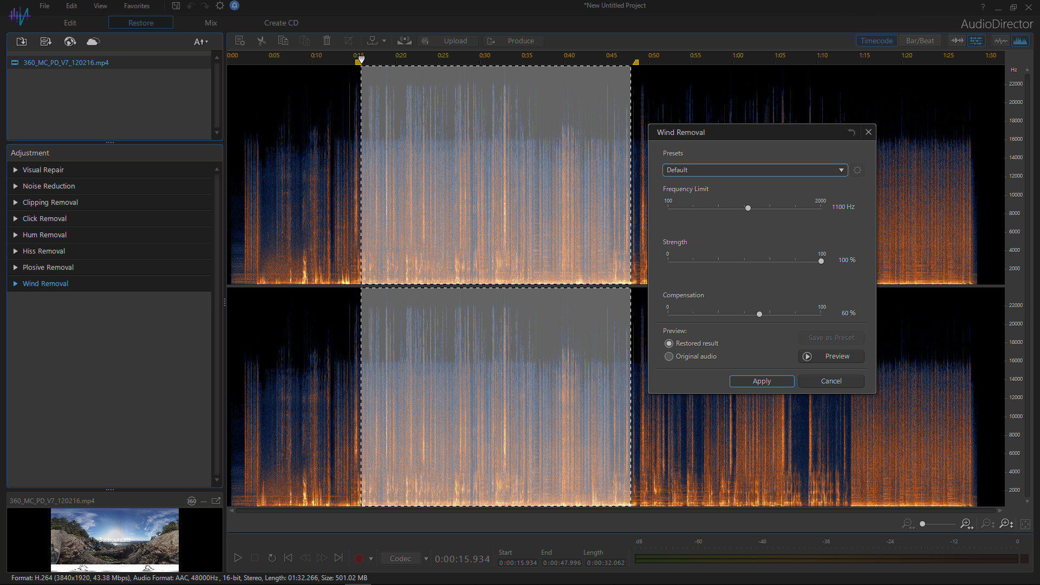Viewport: 1040px width, 585px height.
Task: Preview the Wind Removal result
Action: point(830,356)
